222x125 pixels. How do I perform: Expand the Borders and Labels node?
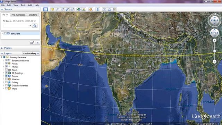(x=3, y=60)
